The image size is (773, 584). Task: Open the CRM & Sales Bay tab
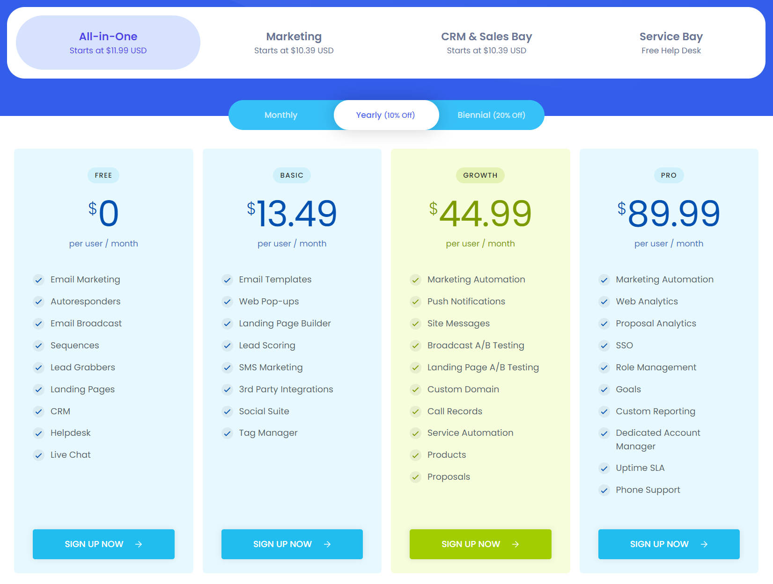486,43
